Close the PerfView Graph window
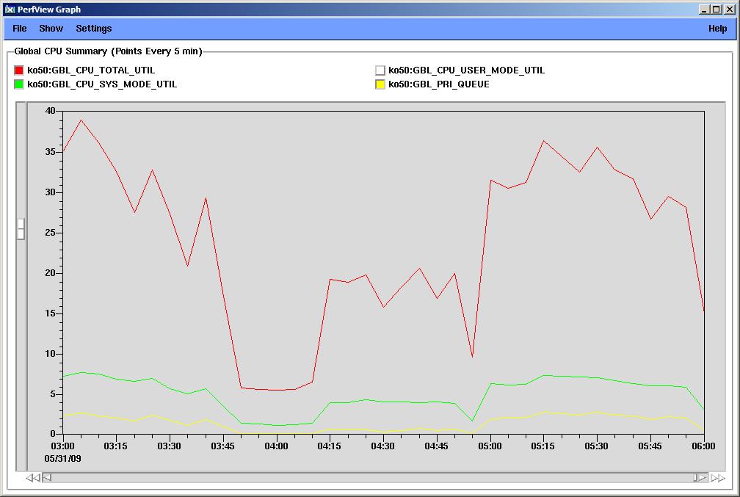The width and height of the screenshot is (740, 497). (x=729, y=10)
